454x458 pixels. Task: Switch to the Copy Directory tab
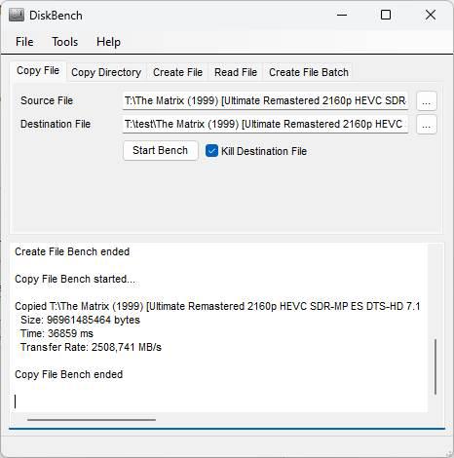(106, 72)
